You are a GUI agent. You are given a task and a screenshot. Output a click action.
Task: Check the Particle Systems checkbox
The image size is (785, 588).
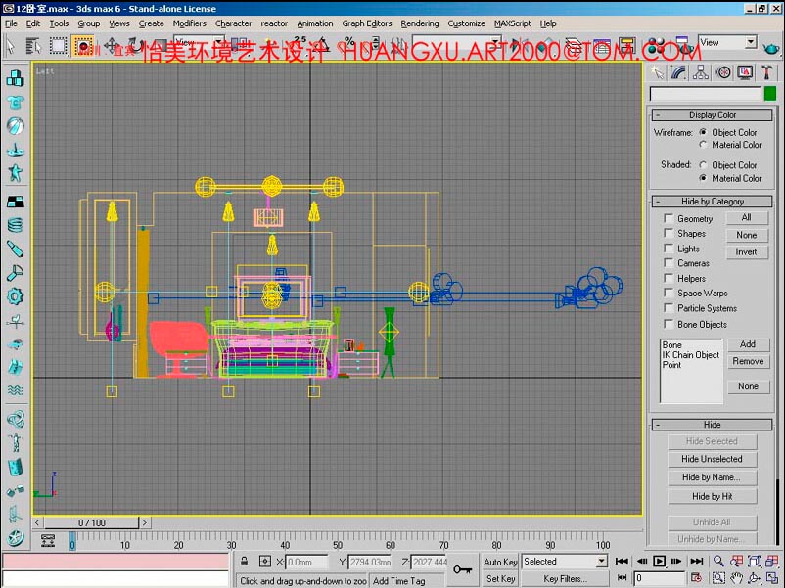click(x=668, y=307)
